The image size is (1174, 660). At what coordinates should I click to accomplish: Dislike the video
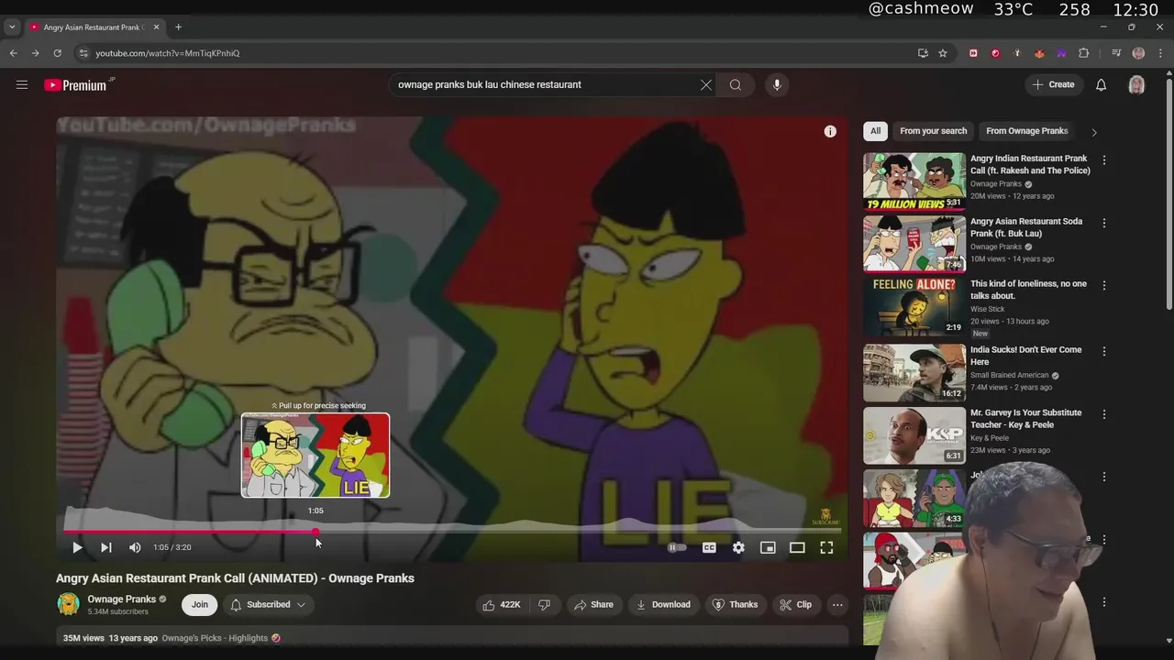[544, 604]
